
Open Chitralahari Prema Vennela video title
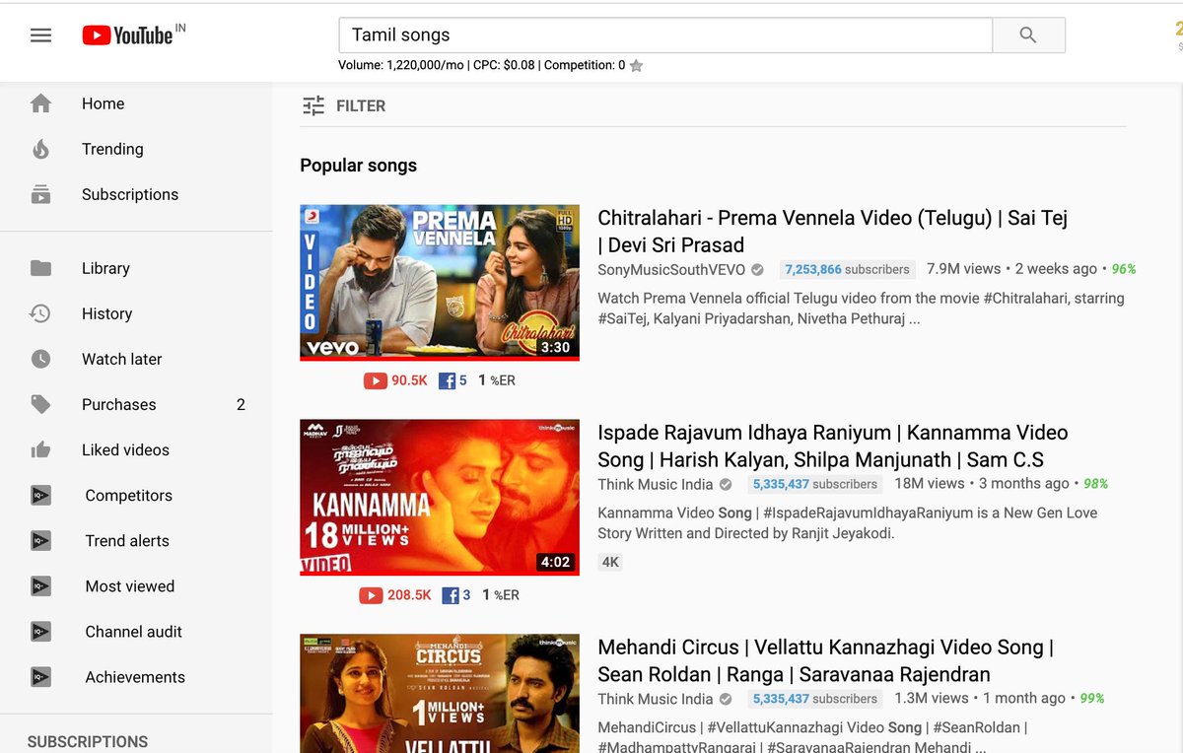click(x=832, y=232)
